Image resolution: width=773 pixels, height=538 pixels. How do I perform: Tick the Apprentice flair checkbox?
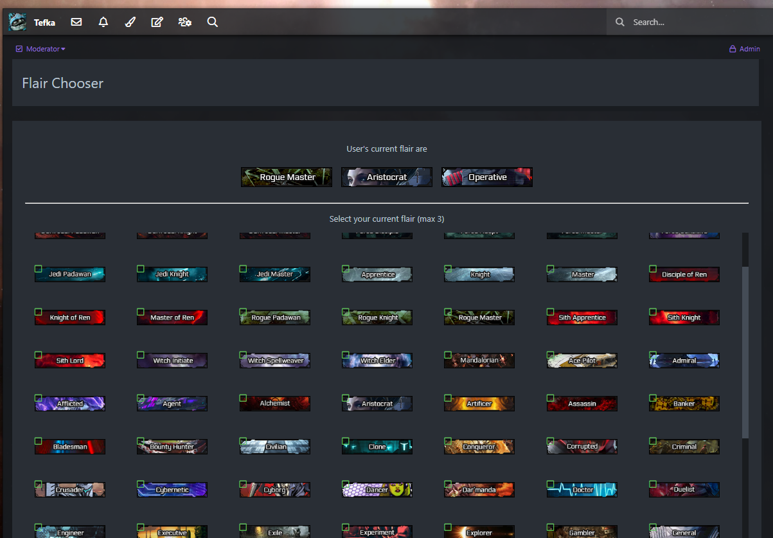click(x=346, y=269)
